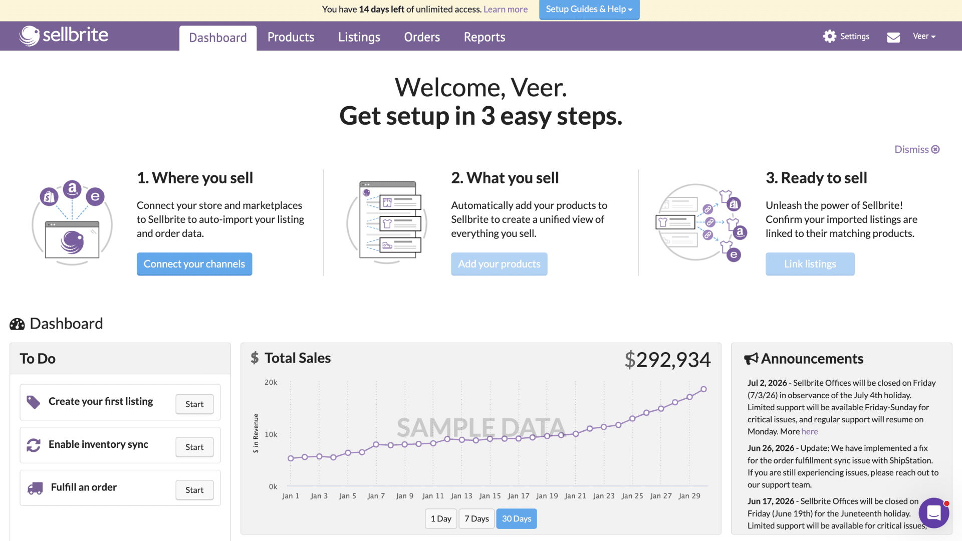
Task: Start Fulfill an order task
Action: tap(194, 490)
